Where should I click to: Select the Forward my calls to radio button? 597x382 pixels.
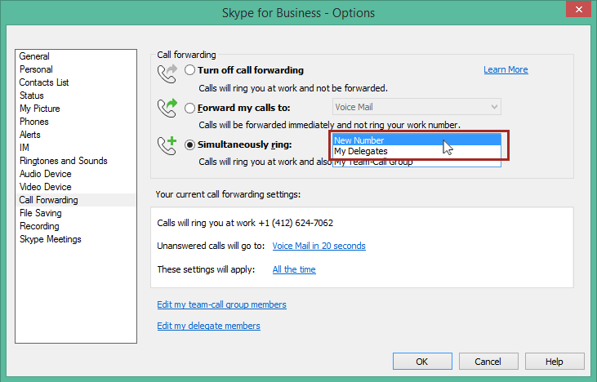pos(189,108)
